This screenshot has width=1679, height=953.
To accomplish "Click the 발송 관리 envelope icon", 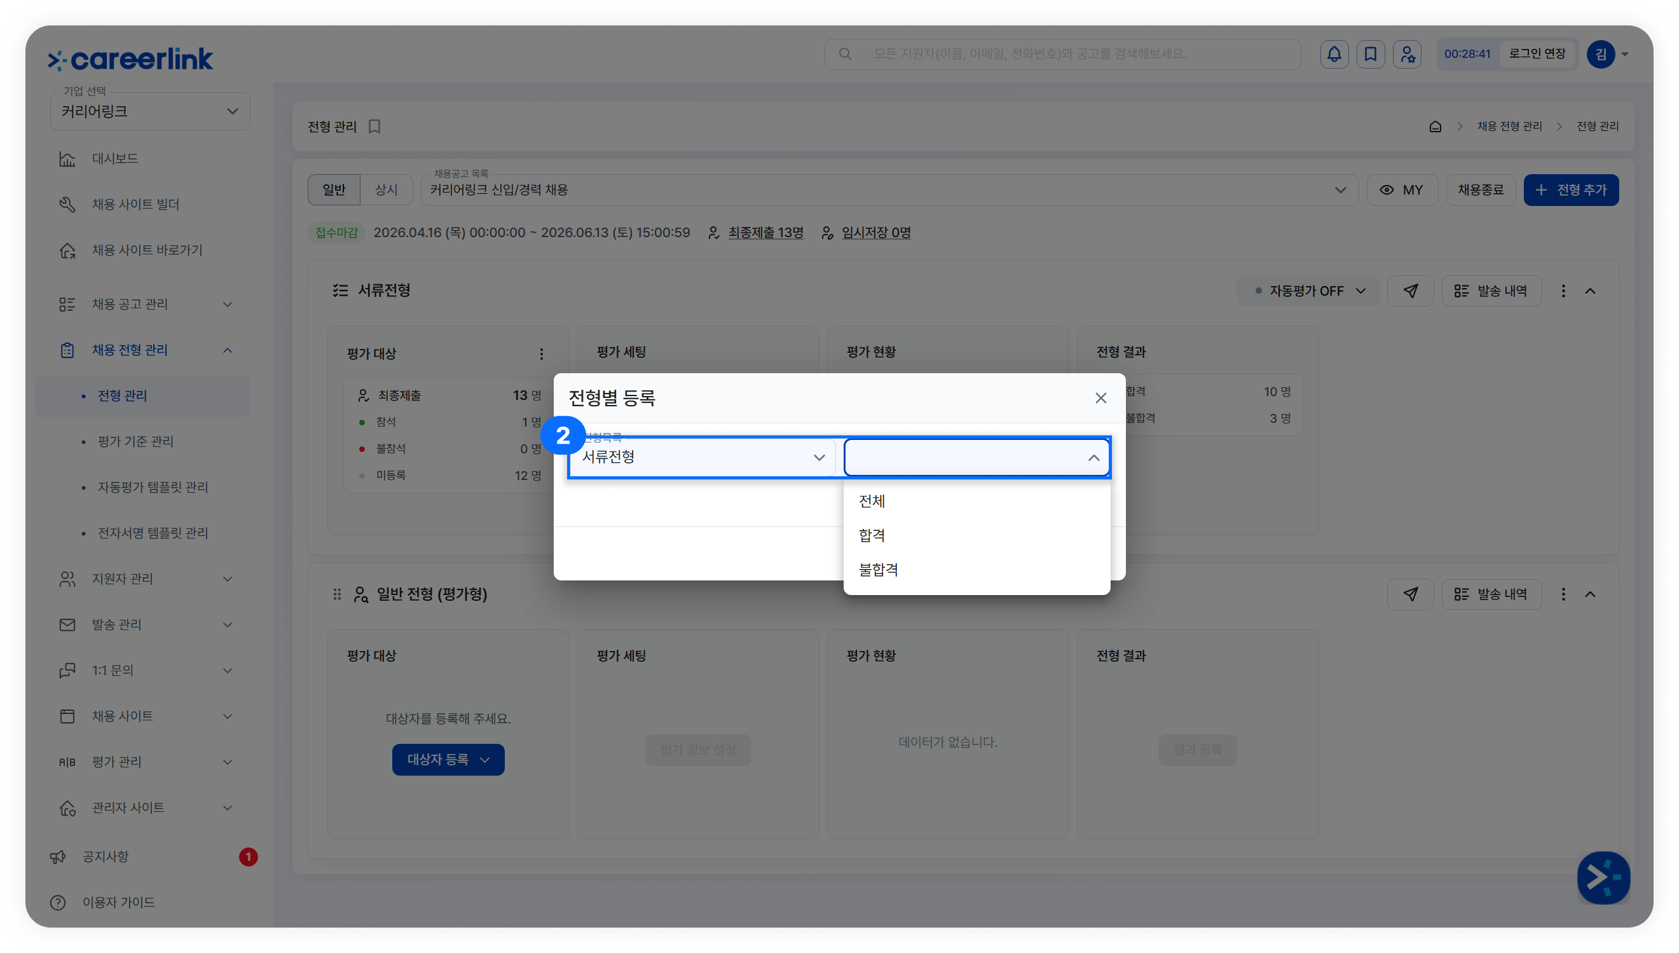I will tap(67, 624).
